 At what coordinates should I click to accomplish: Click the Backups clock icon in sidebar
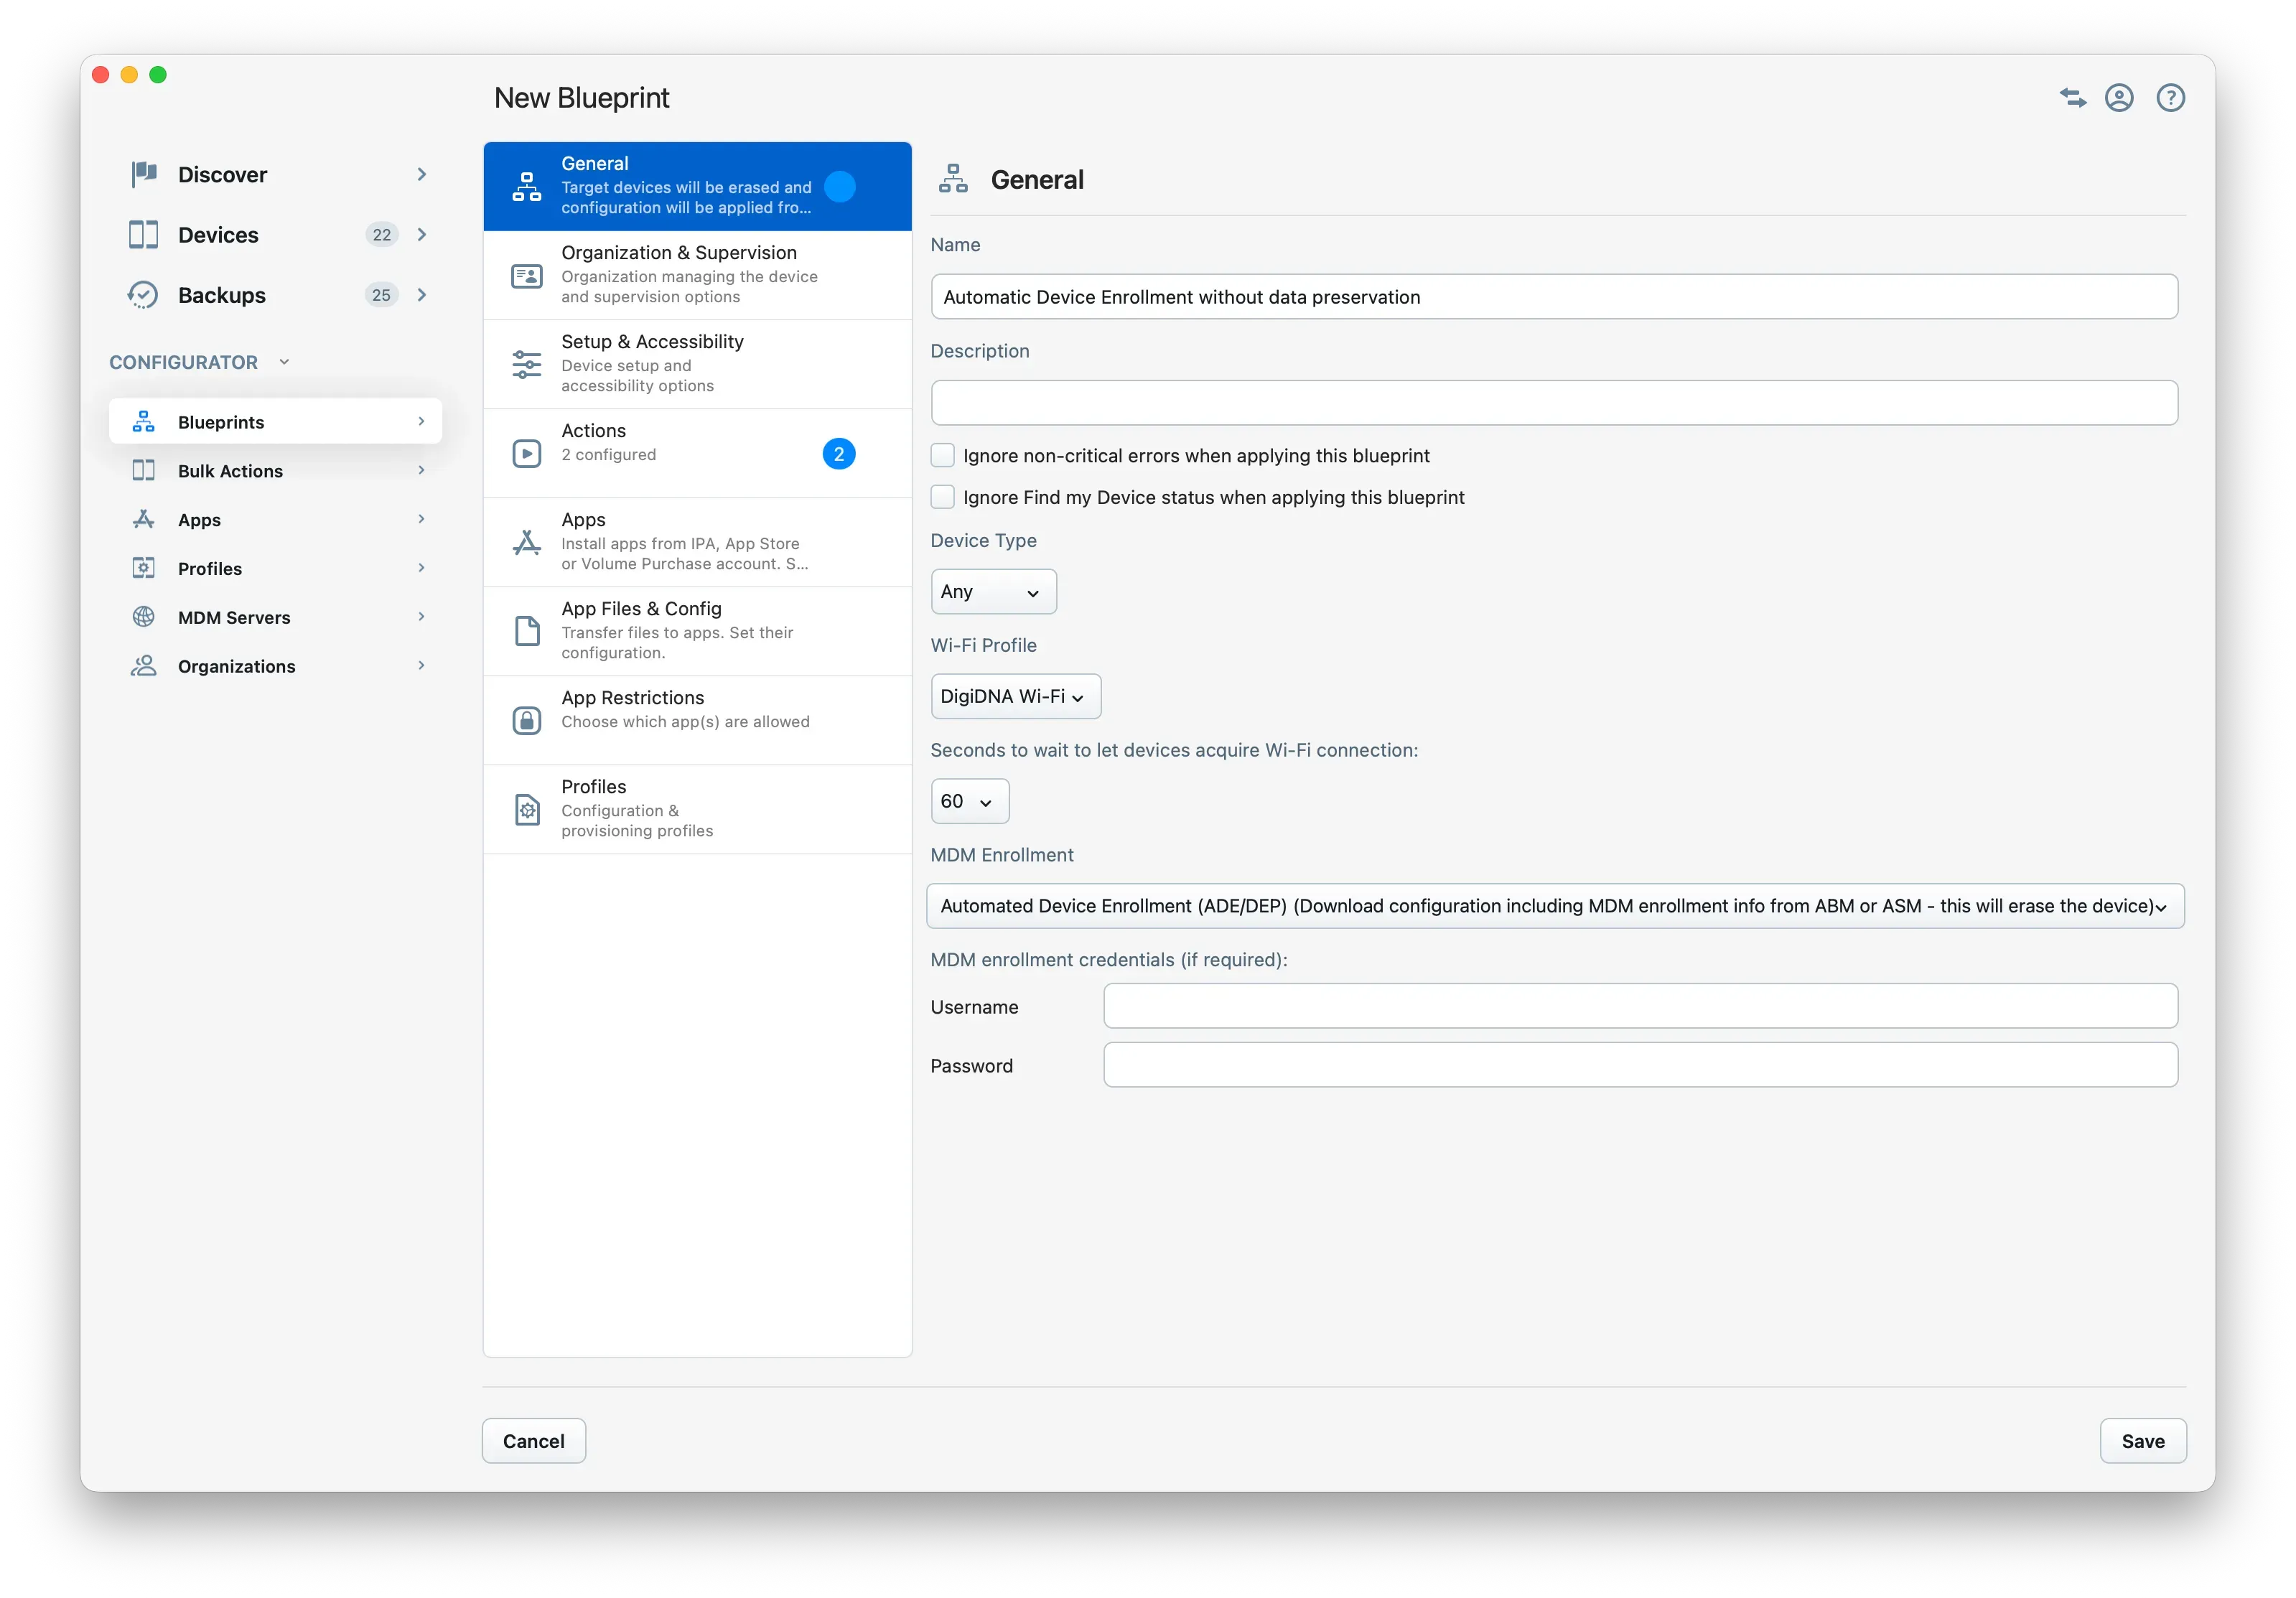pyautogui.click(x=143, y=295)
